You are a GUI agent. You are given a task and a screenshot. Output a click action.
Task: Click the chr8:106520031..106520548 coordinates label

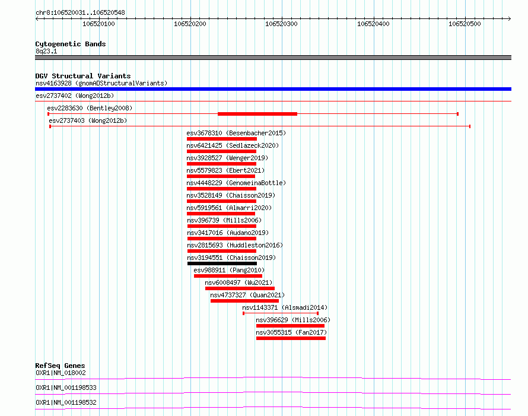coord(80,12)
